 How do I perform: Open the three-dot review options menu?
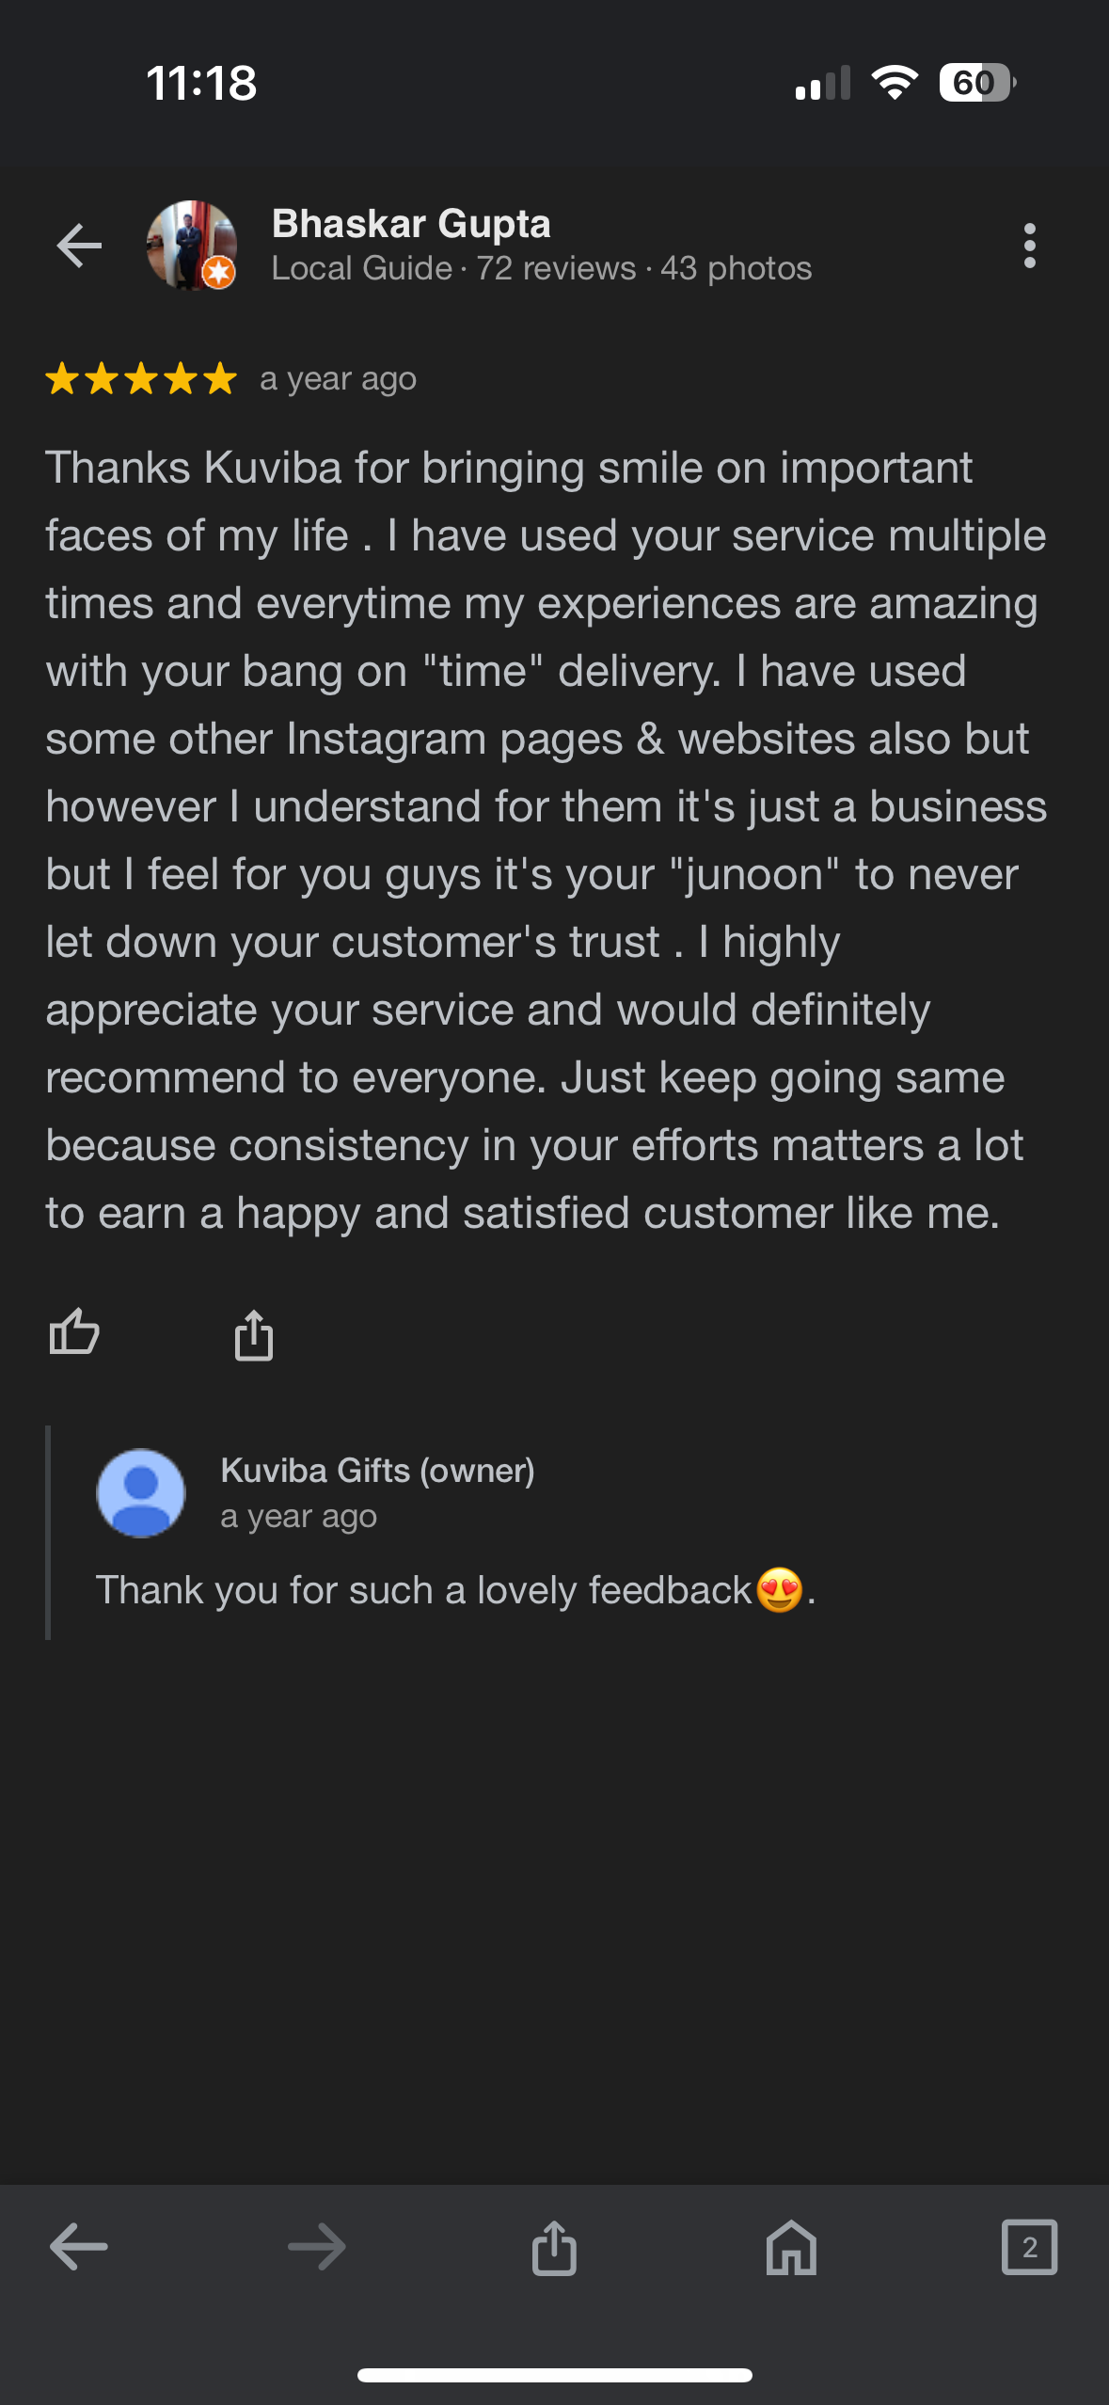[x=1030, y=247]
